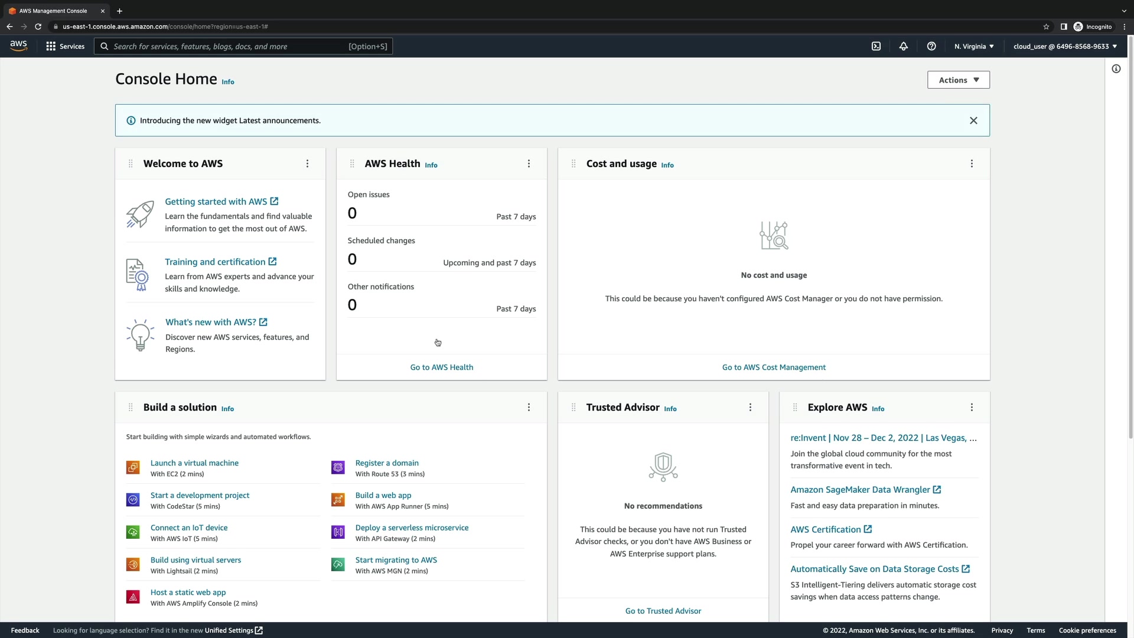Click the Amplify Host a static web app icon
Screen dimensions: 1134x638
pyautogui.click(x=133, y=597)
